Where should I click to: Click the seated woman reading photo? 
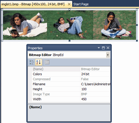click(x=115, y=25)
